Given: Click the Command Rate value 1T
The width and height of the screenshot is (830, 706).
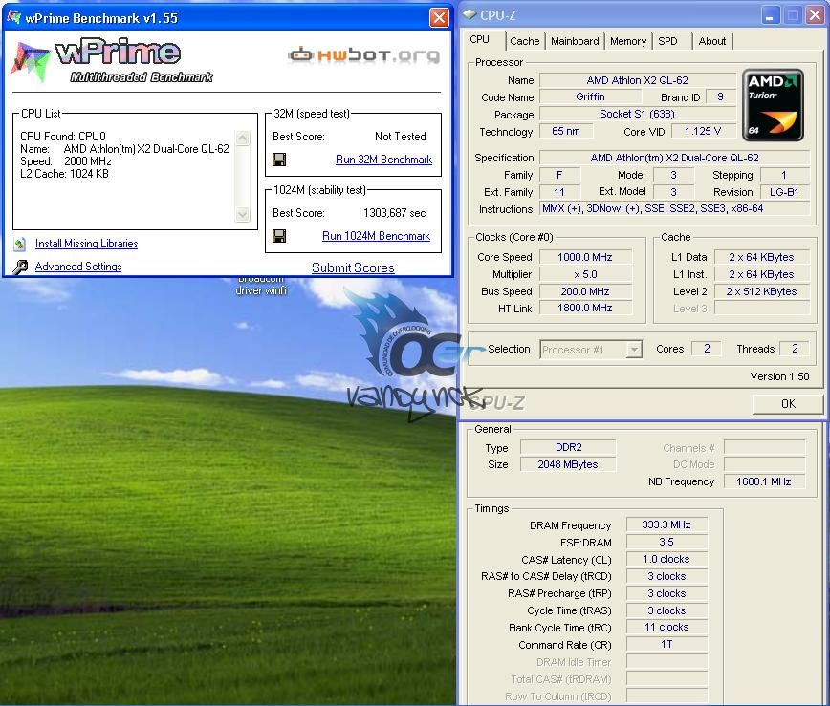Looking at the screenshot, I should [x=666, y=645].
